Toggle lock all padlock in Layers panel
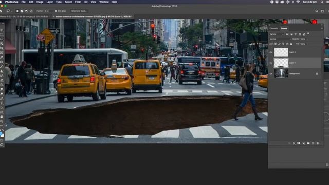This screenshot has width=329, height=185. 291,44
